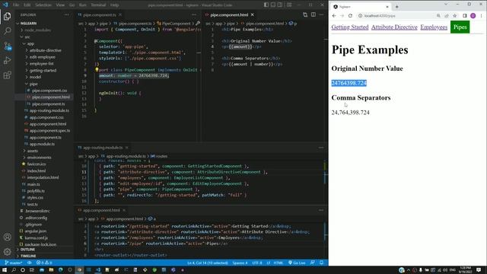487x274 pixels.
Task: Open angular.json in the explorer
Action: [x=36, y=231]
